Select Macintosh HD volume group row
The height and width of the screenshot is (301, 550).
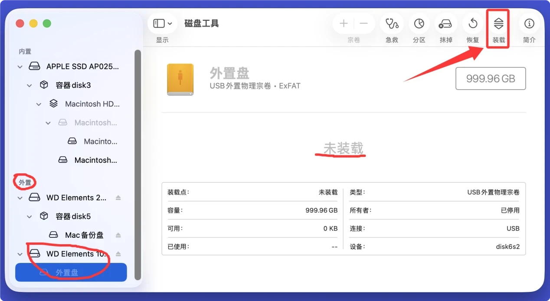click(71, 104)
